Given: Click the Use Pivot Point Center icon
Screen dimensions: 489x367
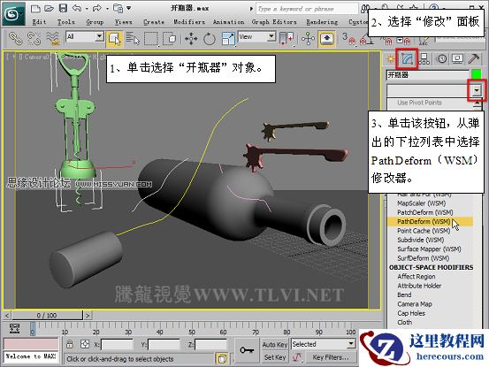Looking at the screenshot, I should [x=286, y=39].
